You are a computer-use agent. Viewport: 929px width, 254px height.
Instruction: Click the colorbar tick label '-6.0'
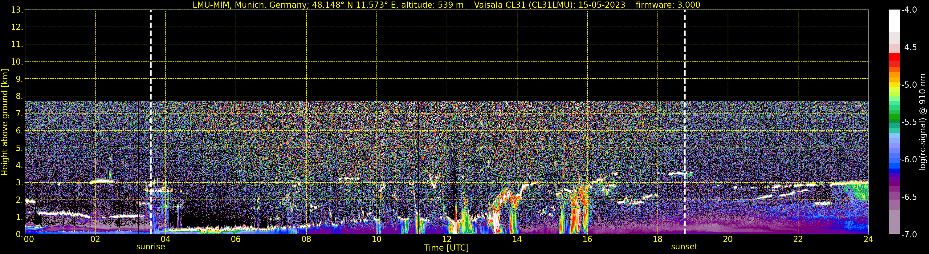(x=909, y=160)
